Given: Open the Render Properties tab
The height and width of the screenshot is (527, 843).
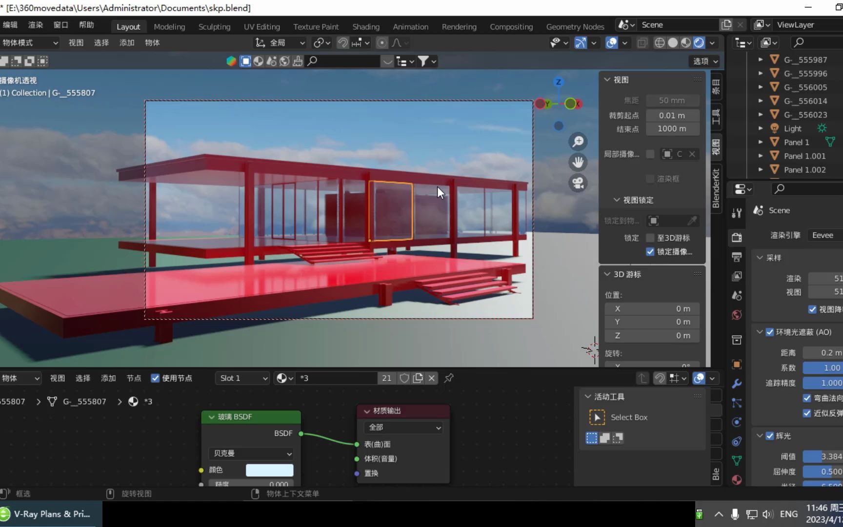Looking at the screenshot, I should point(737,237).
